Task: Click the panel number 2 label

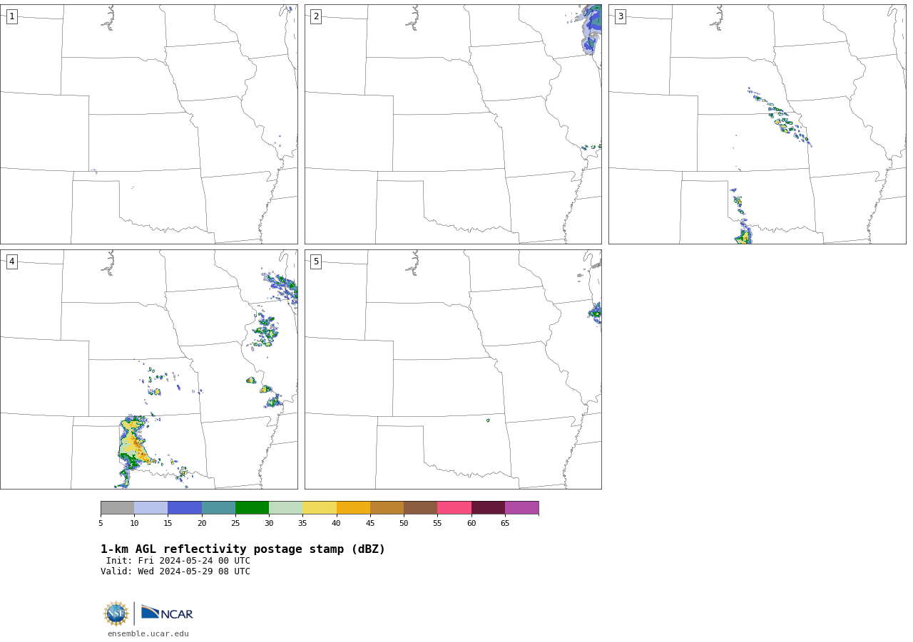Action: [x=316, y=16]
